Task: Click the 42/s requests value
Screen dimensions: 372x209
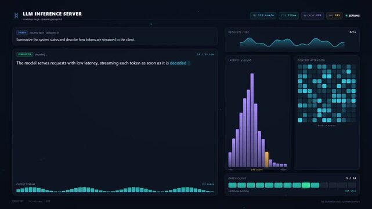Action: tap(352, 32)
